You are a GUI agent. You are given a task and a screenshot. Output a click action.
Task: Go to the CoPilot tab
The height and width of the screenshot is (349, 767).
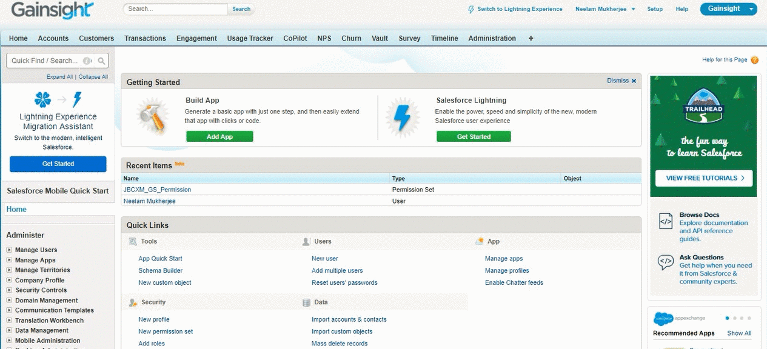[295, 38]
